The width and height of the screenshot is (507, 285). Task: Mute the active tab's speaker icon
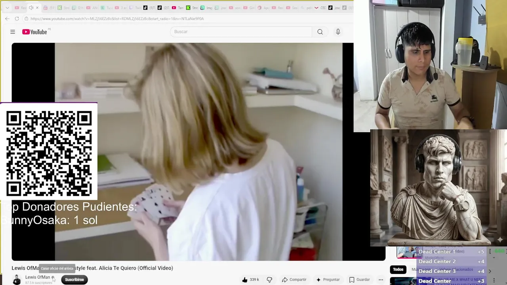tap(31, 8)
